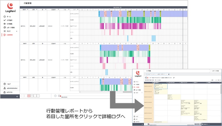This screenshot has width=222, height=126.
Task: Click employee number 3921032 cell
Action: tap(50, 60)
